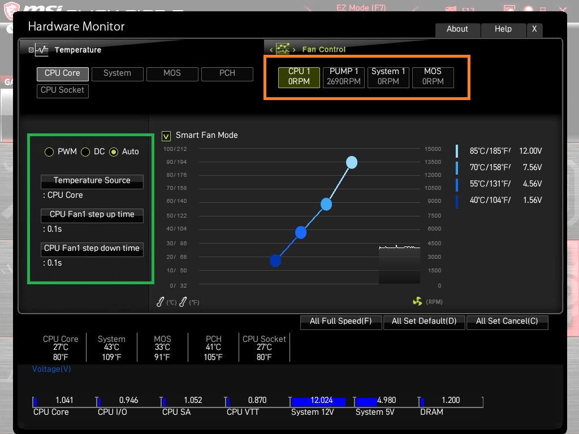The width and height of the screenshot is (579, 434).
Task: Click the green fan RPM icon
Action: pos(417,302)
